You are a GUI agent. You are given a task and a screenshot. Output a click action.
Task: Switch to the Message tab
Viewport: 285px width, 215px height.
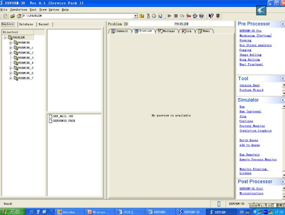(x=166, y=31)
